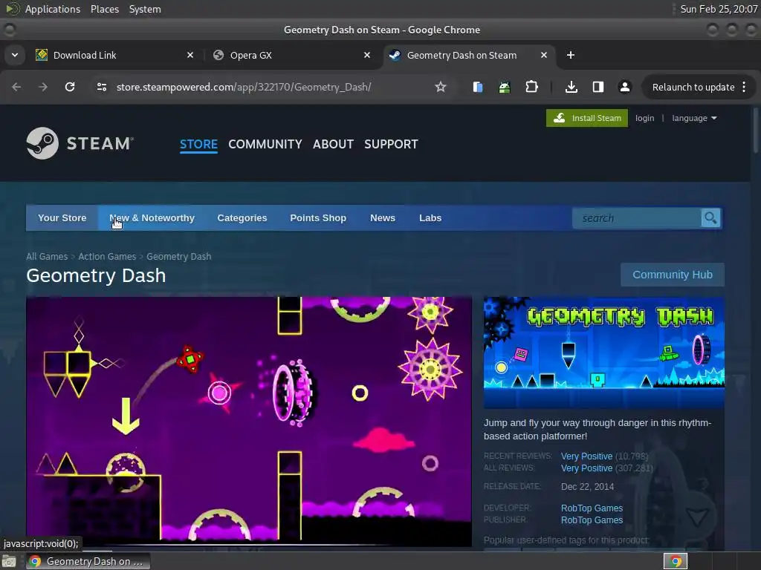Click the Chrome icon in system tray
The width and height of the screenshot is (761, 570).
(x=676, y=561)
